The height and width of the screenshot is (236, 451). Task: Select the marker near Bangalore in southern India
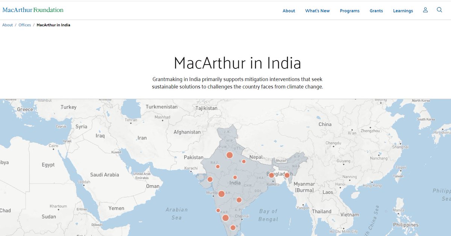[226, 217]
